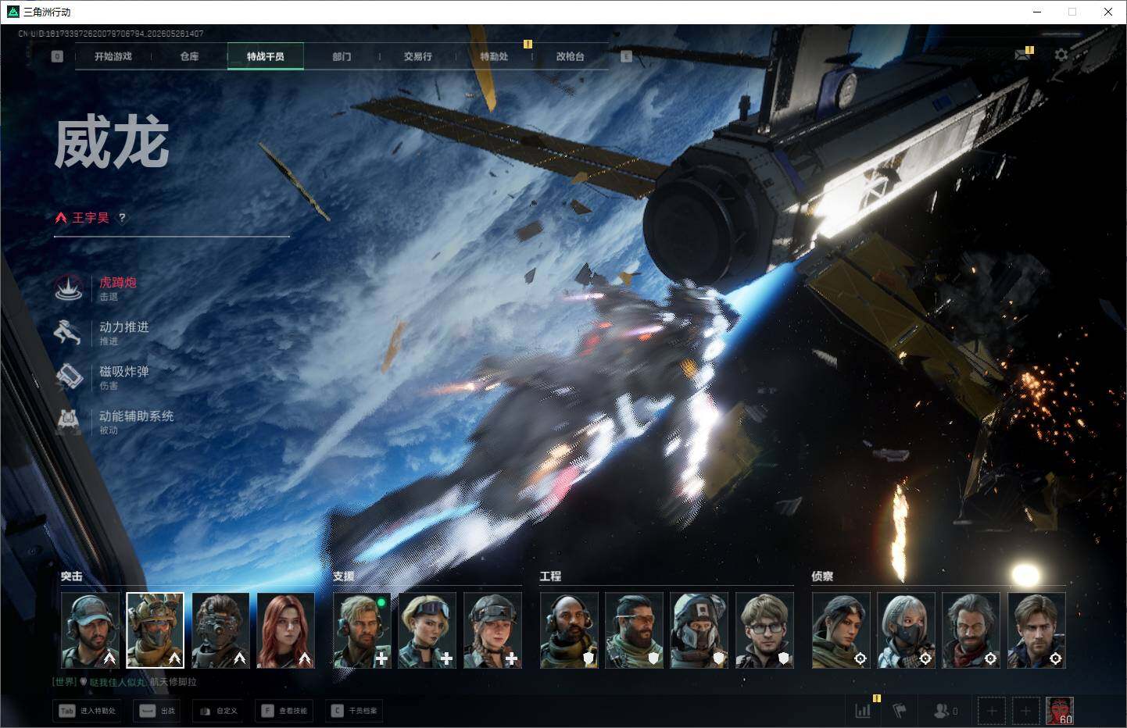Open the mail inbox envelope icon
Screen dimensions: 1127x728
pos(1021,55)
